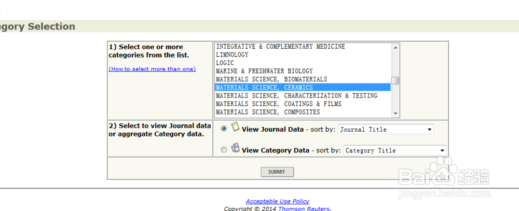The height and width of the screenshot is (211, 519).
Task: Open the Category Title sort dropdown
Action: 394,150
